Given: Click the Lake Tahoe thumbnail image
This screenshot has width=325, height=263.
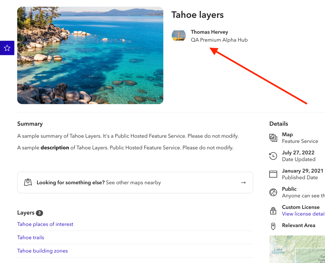Looking at the screenshot, I should (x=90, y=56).
